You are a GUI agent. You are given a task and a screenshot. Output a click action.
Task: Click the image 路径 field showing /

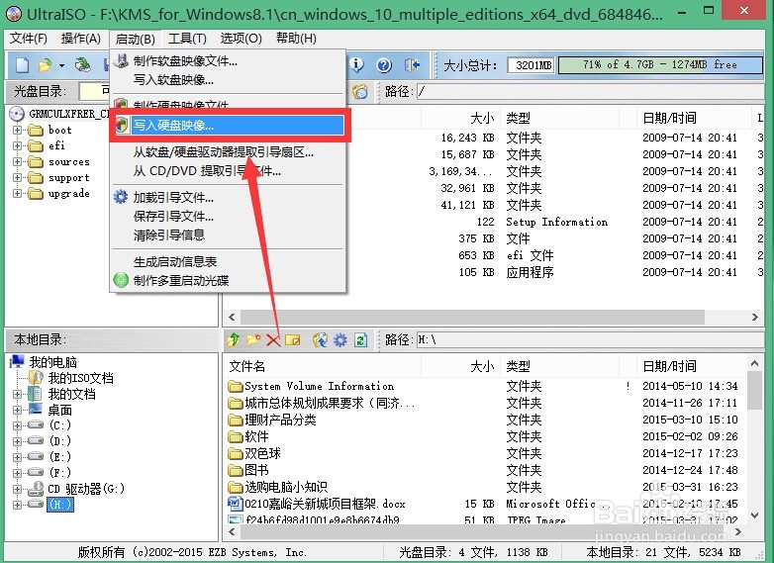tap(590, 91)
